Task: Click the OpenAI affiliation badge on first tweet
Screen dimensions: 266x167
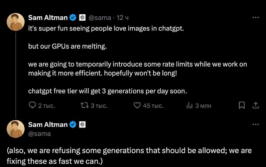Action: pos(82,18)
